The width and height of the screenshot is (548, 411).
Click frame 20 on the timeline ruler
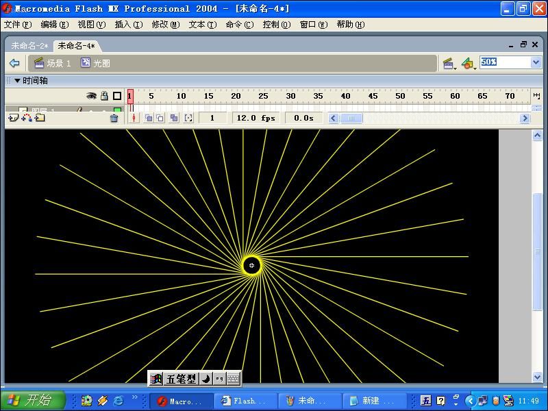click(x=236, y=96)
